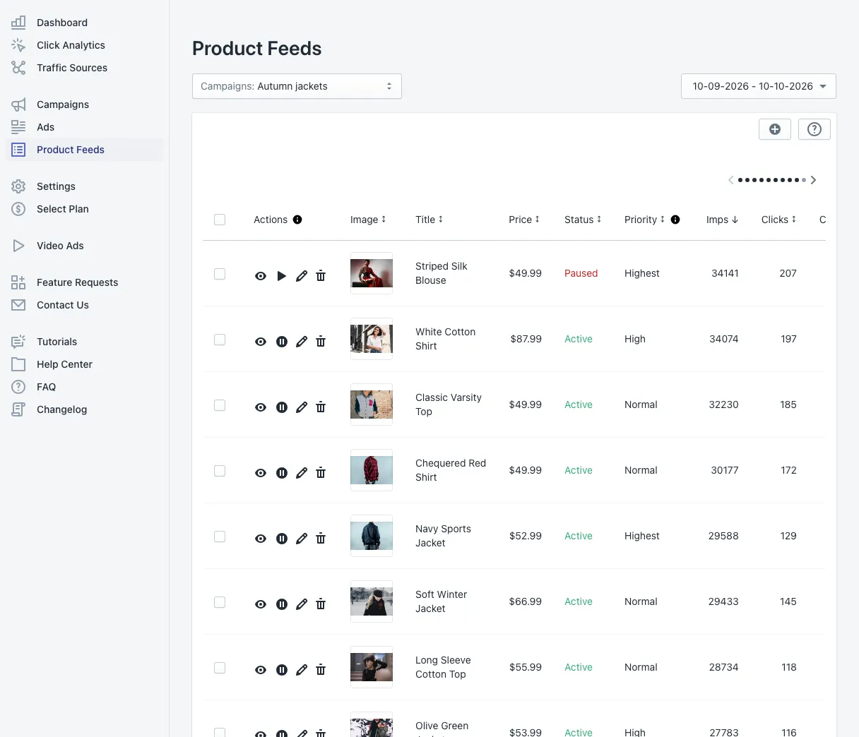Click the Help Center folder icon
The width and height of the screenshot is (859, 737).
(x=18, y=364)
